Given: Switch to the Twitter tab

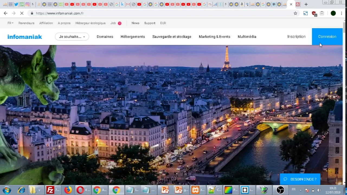Looking at the screenshot, I should tap(16, 4).
